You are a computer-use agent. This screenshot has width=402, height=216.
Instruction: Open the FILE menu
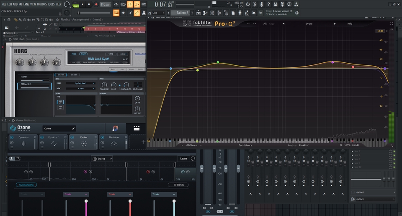coord(4,4)
